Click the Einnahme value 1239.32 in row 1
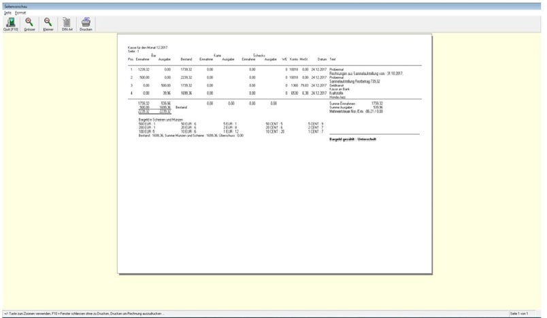The image size is (547, 318). click(144, 69)
